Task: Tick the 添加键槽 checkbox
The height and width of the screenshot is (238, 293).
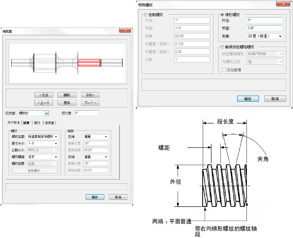Action: (224, 70)
